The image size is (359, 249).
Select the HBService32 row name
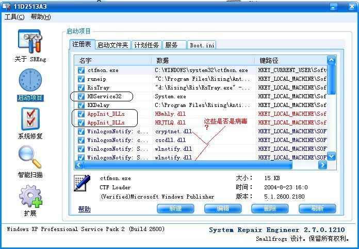click(104, 96)
